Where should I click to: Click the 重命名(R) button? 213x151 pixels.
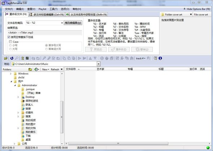click(119, 49)
